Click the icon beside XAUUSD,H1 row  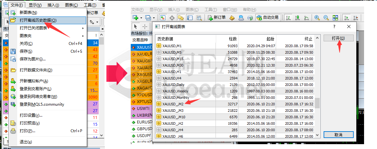pyautogui.click(x=159, y=72)
